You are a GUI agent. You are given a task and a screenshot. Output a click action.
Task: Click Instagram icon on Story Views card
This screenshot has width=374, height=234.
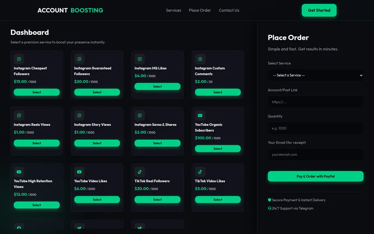79,115
